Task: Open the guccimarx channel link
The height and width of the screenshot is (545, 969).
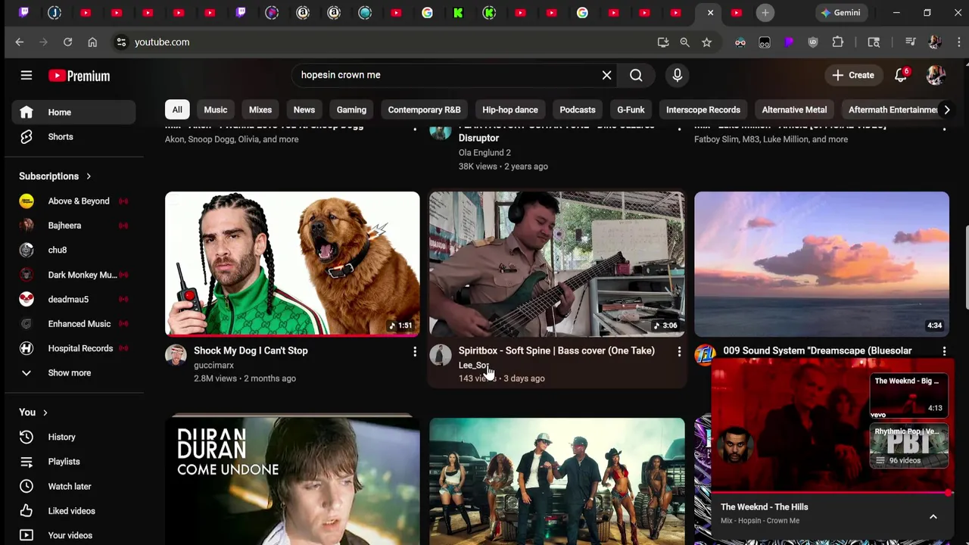Action: [213, 365]
